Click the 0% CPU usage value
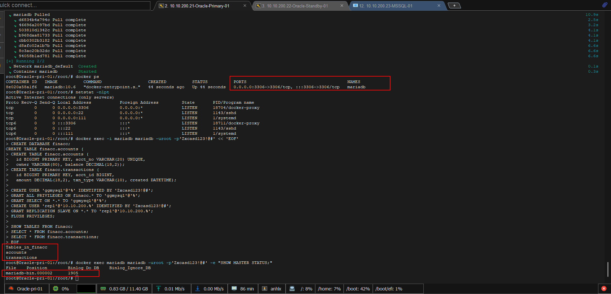This screenshot has width=611, height=294. tap(65, 289)
